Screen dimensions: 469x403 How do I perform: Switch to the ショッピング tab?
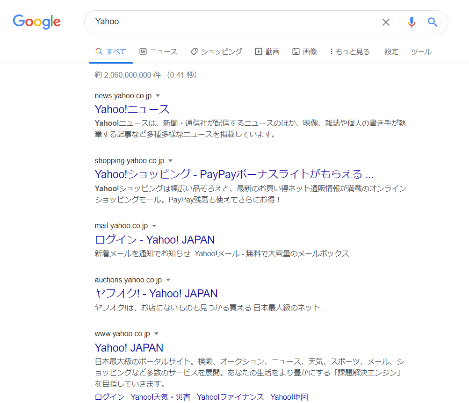click(216, 52)
